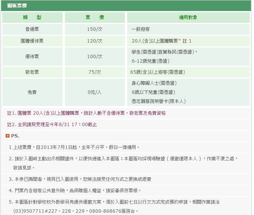
Task: Select the 票價 column header
Action: pyautogui.click(x=95, y=17)
